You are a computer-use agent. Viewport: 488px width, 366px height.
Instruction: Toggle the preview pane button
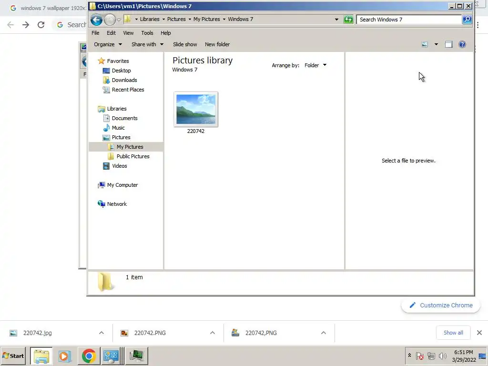[448, 44]
